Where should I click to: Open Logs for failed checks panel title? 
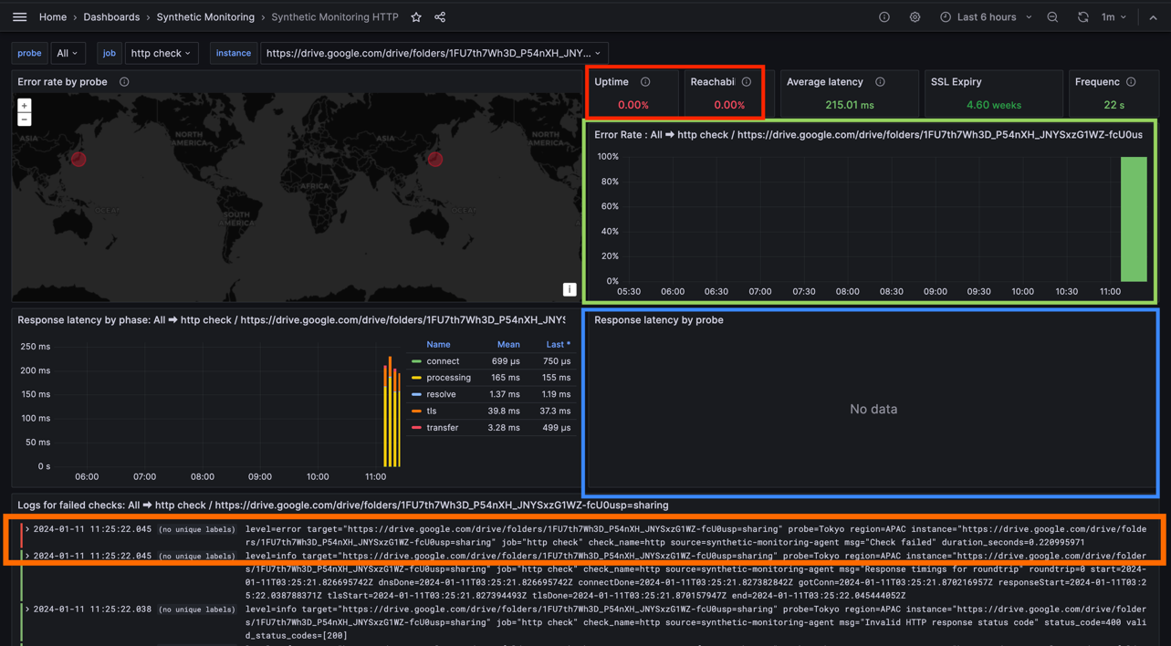point(343,505)
